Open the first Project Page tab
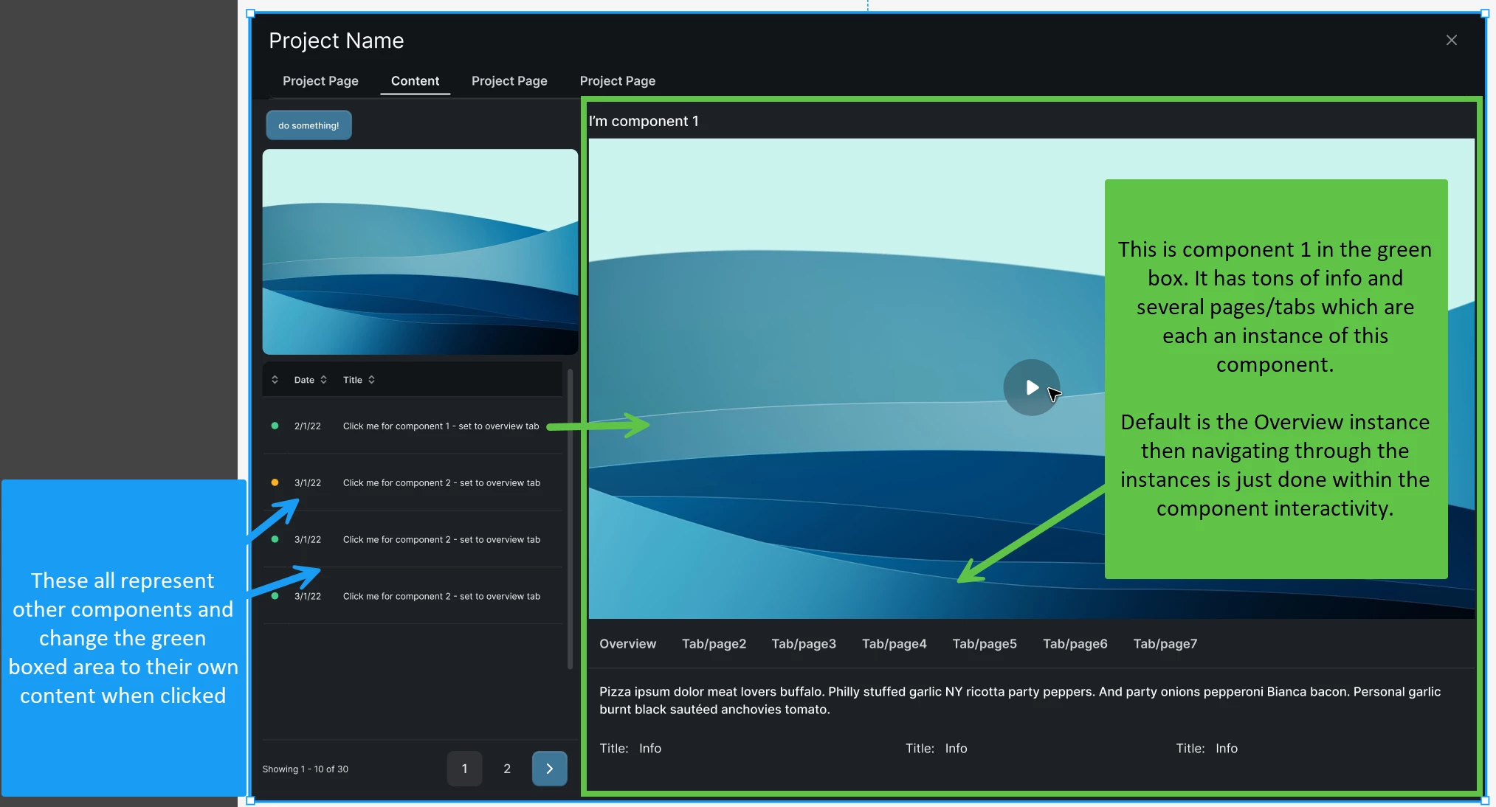This screenshot has height=807, width=1496. pos(320,81)
